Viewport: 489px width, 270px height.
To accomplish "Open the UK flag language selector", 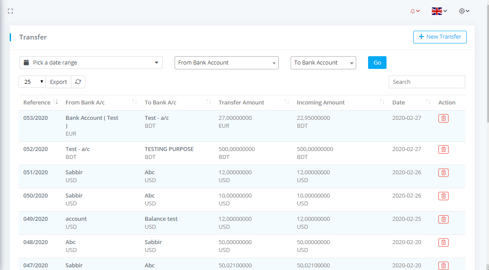I will (439, 11).
